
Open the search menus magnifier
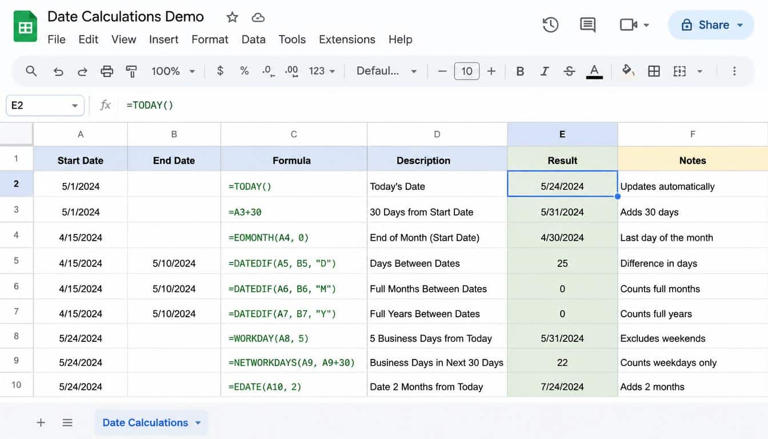point(31,71)
